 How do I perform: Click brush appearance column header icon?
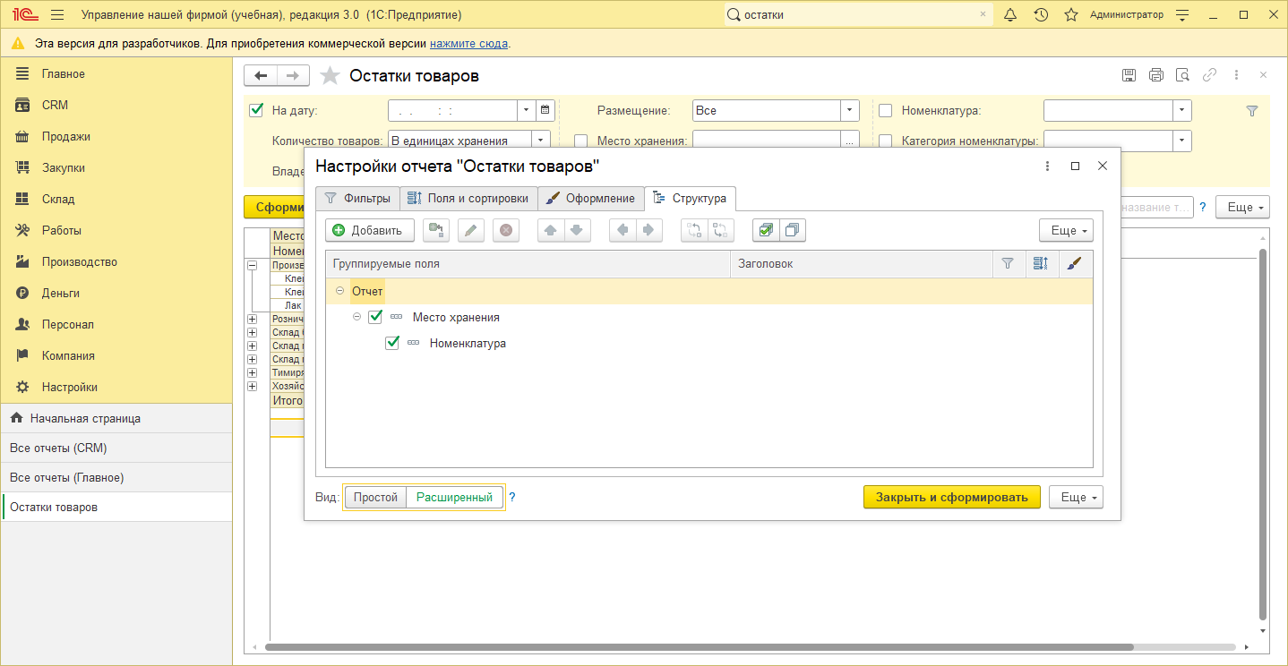click(1076, 264)
